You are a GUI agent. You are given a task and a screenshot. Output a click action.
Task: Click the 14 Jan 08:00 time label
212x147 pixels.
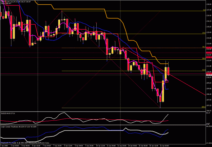pos(132,146)
